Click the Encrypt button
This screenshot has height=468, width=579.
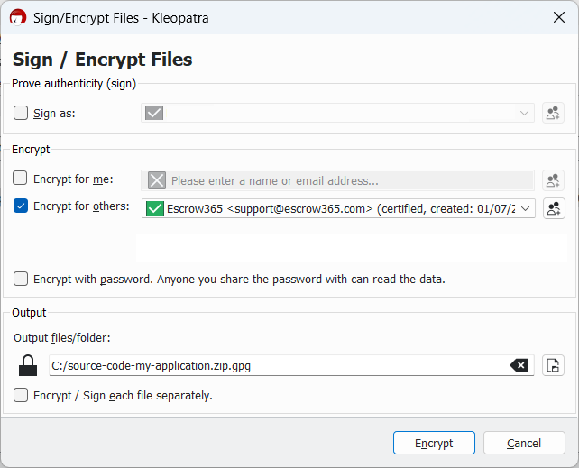433,443
